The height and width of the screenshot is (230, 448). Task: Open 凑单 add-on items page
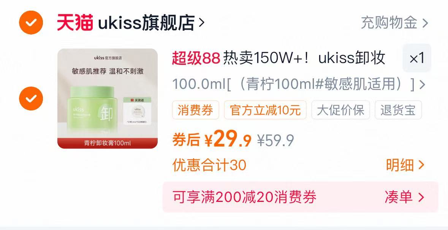pos(404,197)
